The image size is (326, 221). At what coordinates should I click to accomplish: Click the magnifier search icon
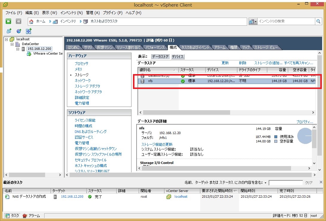318,21
